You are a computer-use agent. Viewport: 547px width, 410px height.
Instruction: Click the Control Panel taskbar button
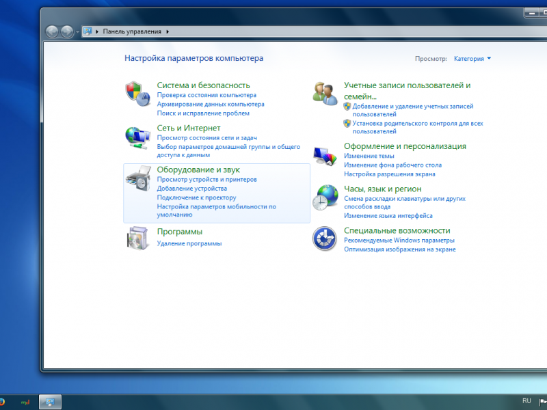(x=51, y=401)
